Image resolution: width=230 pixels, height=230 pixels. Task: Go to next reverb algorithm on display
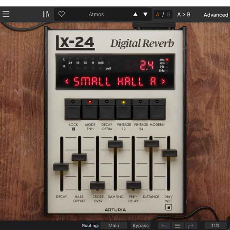tap(163, 81)
